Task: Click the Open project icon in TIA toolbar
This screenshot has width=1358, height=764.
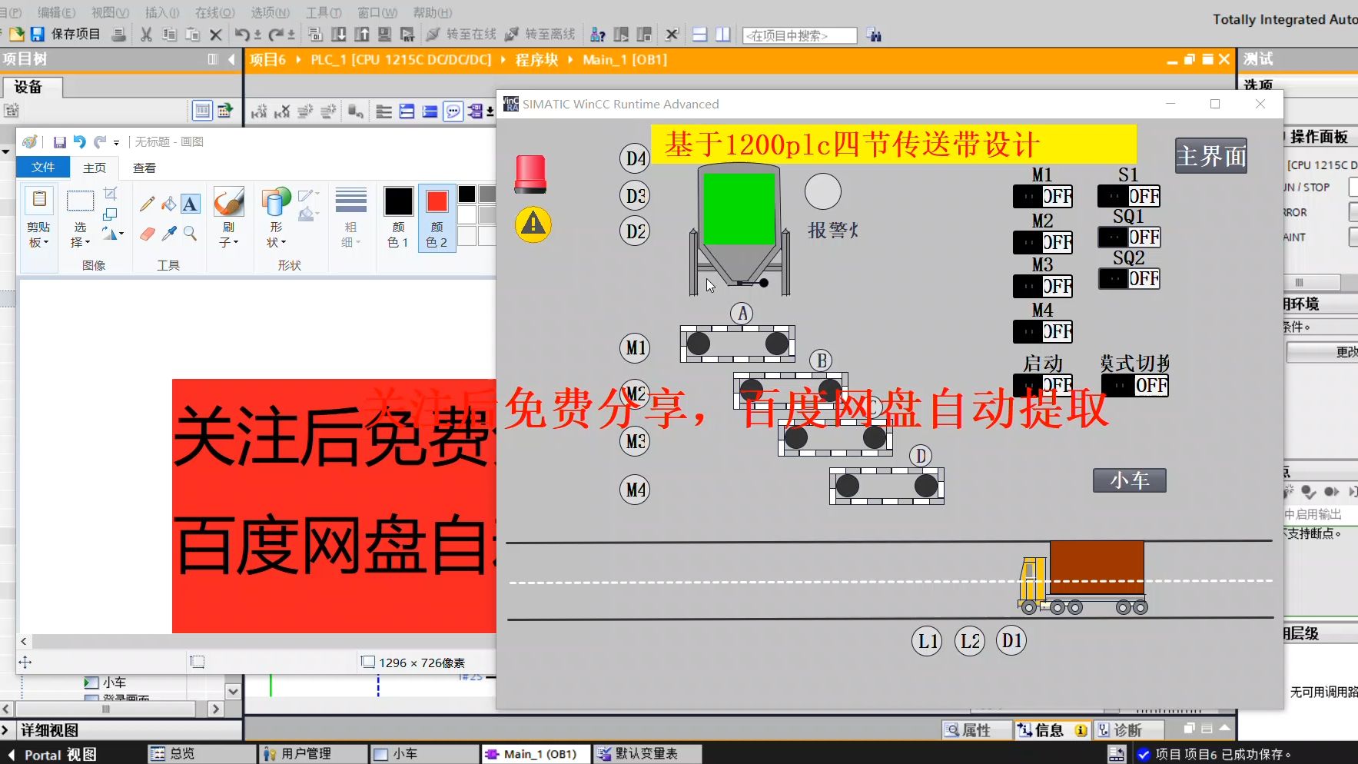Action: click(16, 35)
